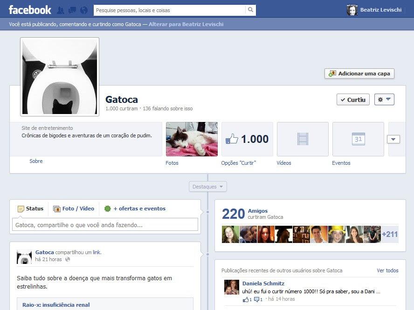The width and height of the screenshot is (414, 310).
Task: Open the cat photo thumbnail
Action: 192,139
